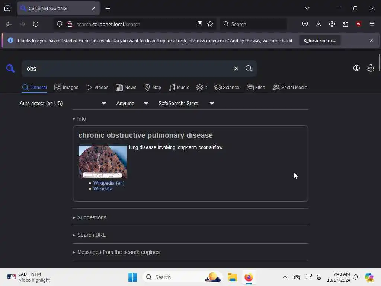The height and width of the screenshot is (286, 381).
Task: Open SearXNG preferences gear
Action: 371,68
